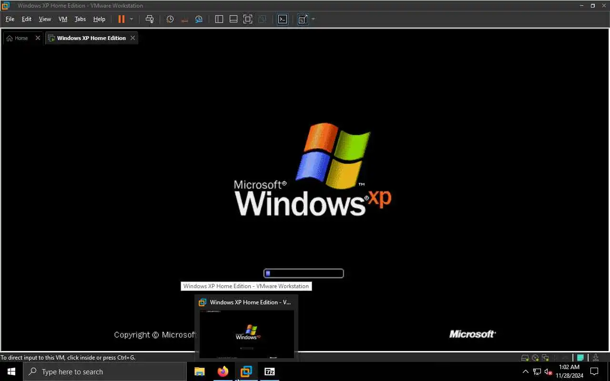Click the VMware Tools install status icon
Image resolution: width=610 pixels, height=381 pixels.
(596, 358)
